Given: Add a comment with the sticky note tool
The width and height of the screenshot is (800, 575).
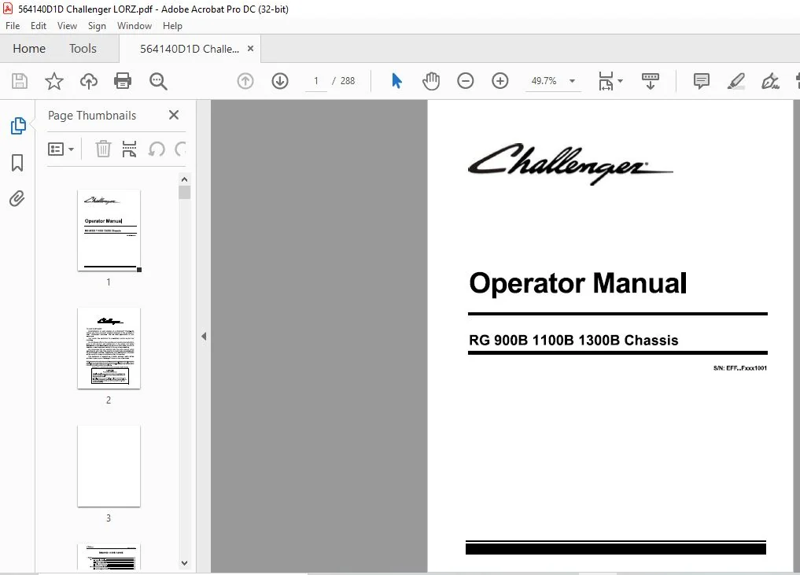Looking at the screenshot, I should (x=702, y=81).
